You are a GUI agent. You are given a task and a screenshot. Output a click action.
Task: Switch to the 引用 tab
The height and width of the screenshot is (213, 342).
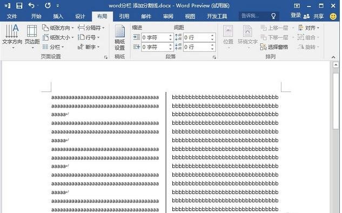coord(124,16)
